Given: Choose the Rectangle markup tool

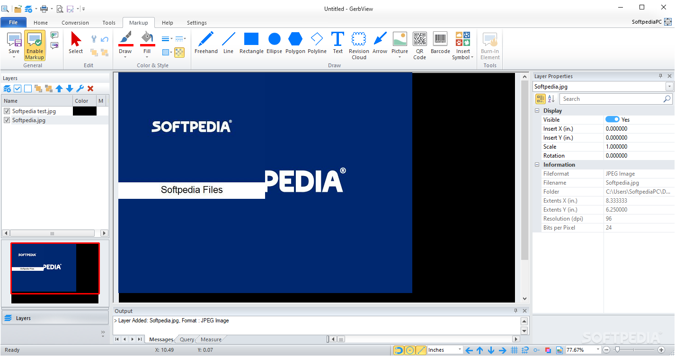Looking at the screenshot, I should click(x=251, y=43).
